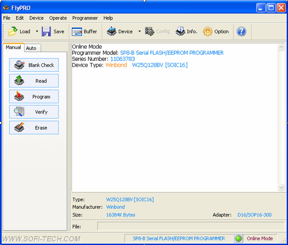Maximize the FlyPRO window
The height and width of the screenshot is (245, 288).
coord(271,8)
